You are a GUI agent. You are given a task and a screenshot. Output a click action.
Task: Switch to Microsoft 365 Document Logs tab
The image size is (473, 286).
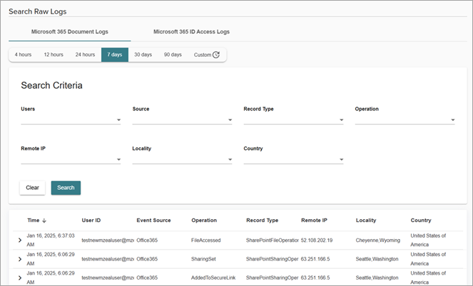pos(70,31)
